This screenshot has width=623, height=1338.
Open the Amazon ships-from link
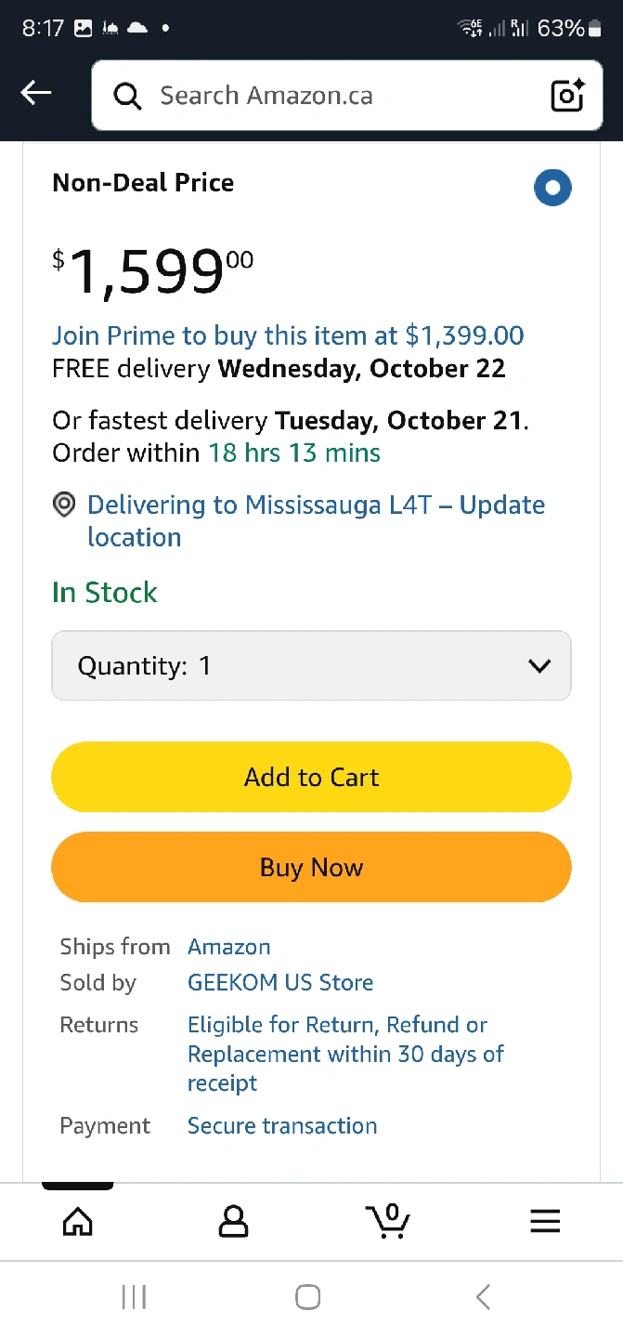click(x=229, y=947)
